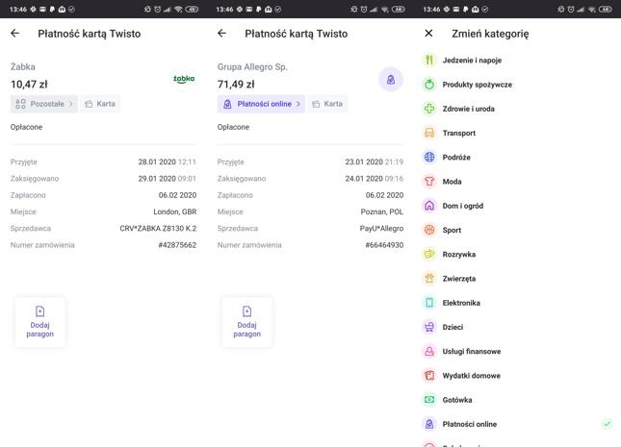The width and height of the screenshot is (621, 447).
Task: Select the Zdrowie i uroda cross icon
Action: [429, 109]
